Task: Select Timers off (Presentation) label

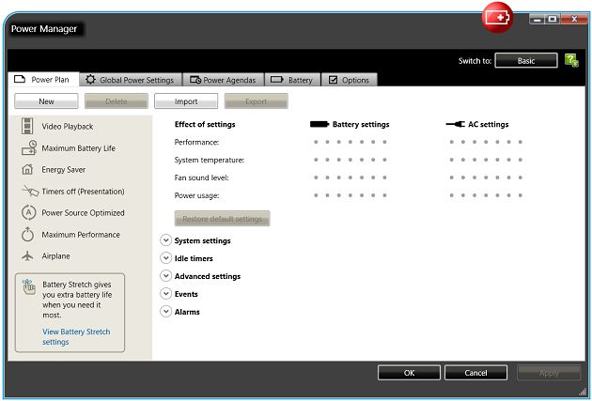Action: tap(83, 192)
